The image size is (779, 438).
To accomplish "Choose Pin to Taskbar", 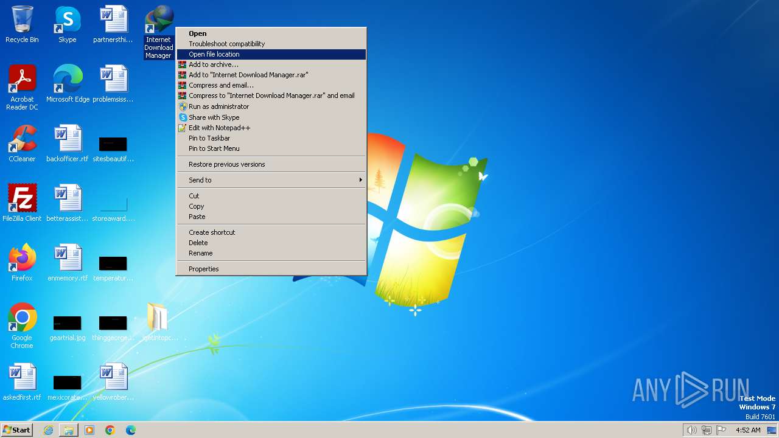I will tap(271, 138).
